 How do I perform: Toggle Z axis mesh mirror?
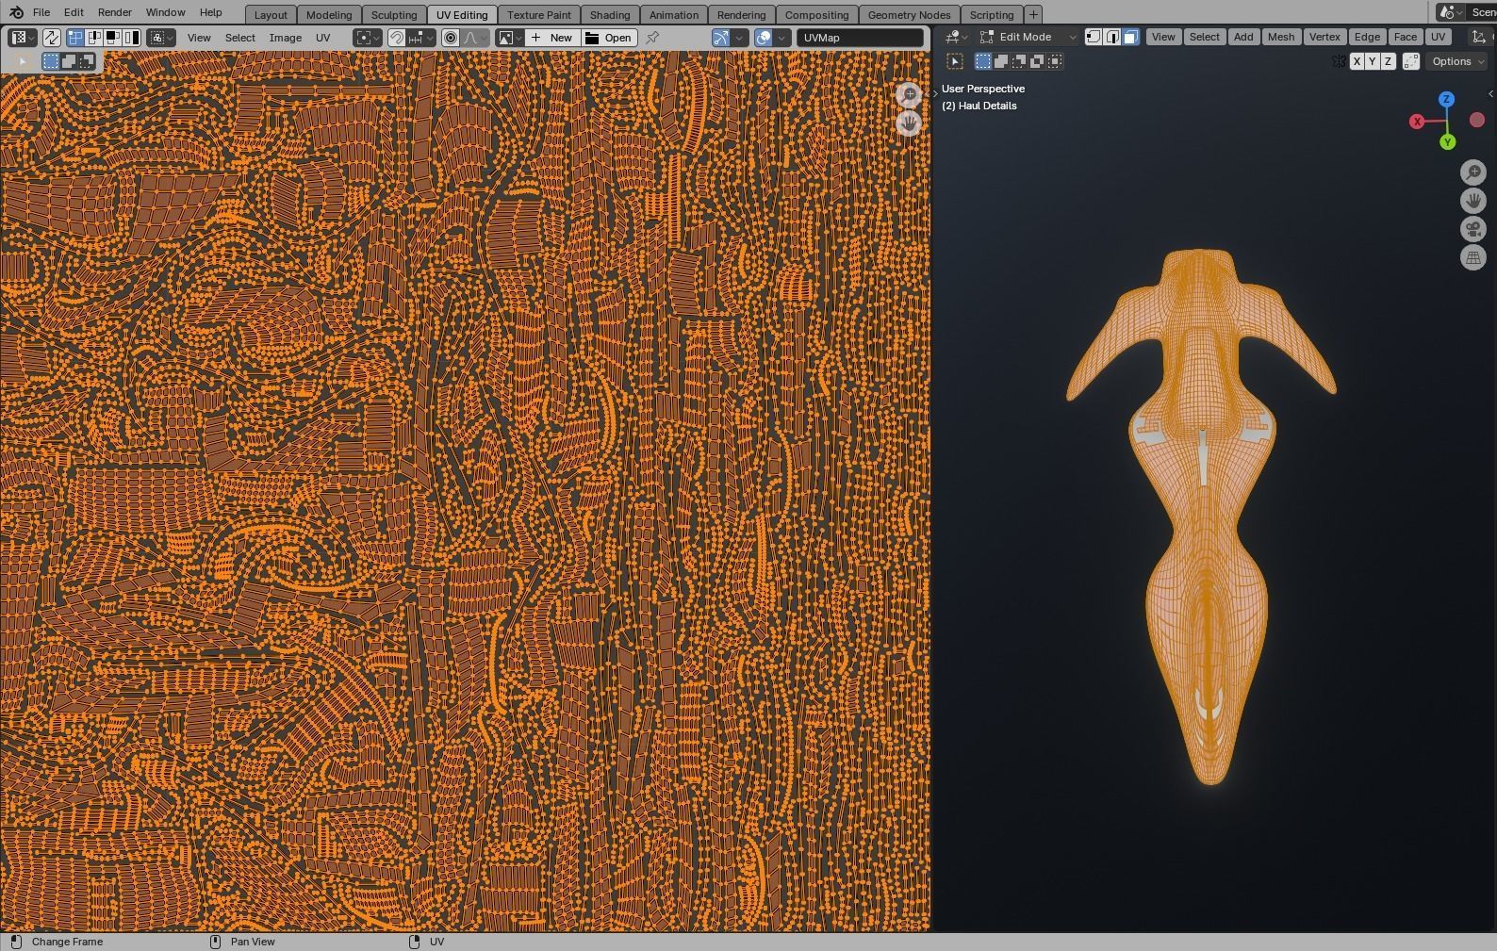click(x=1388, y=61)
